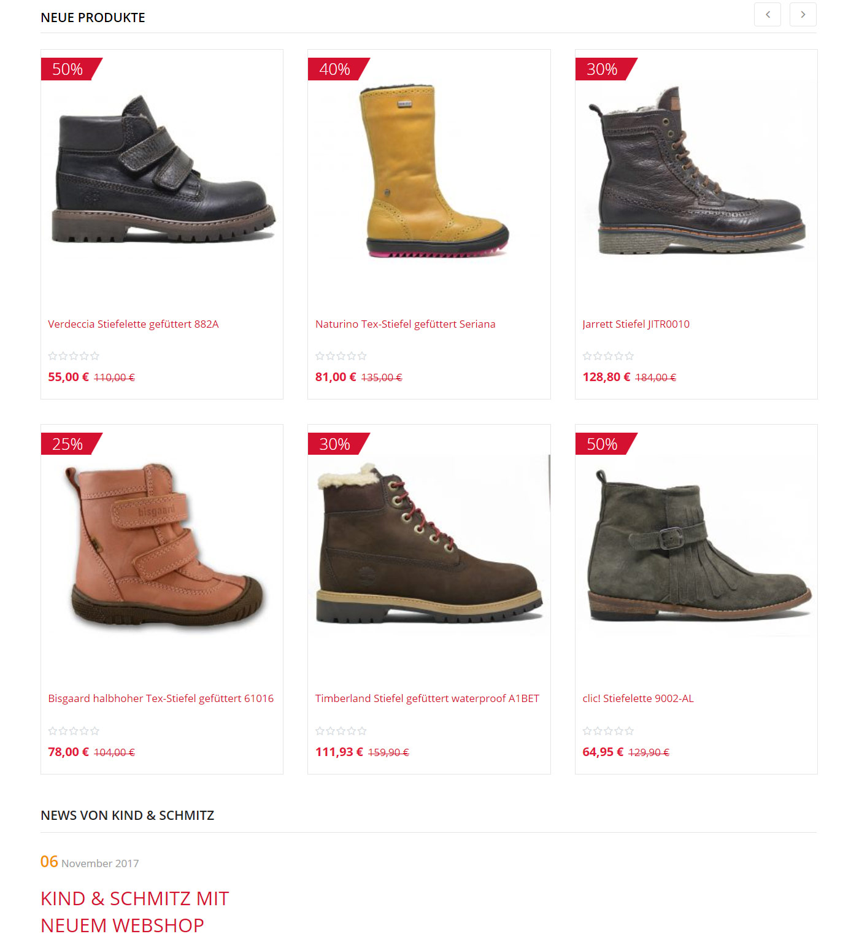This screenshot has height=950, width=859.
Task: Open Bisgaard halbhoher Tex-Stiefel 61016 link
Action: pos(161,698)
